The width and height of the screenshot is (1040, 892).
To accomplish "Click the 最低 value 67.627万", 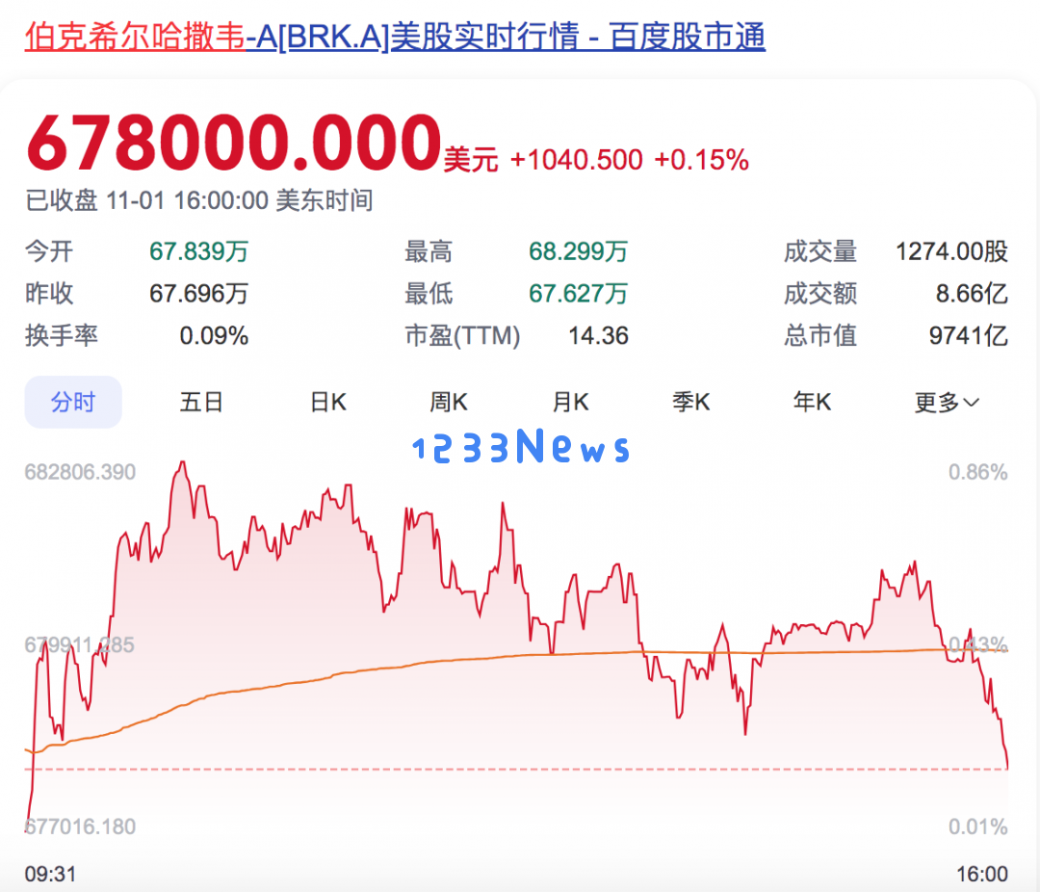I will click(x=579, y=294).
